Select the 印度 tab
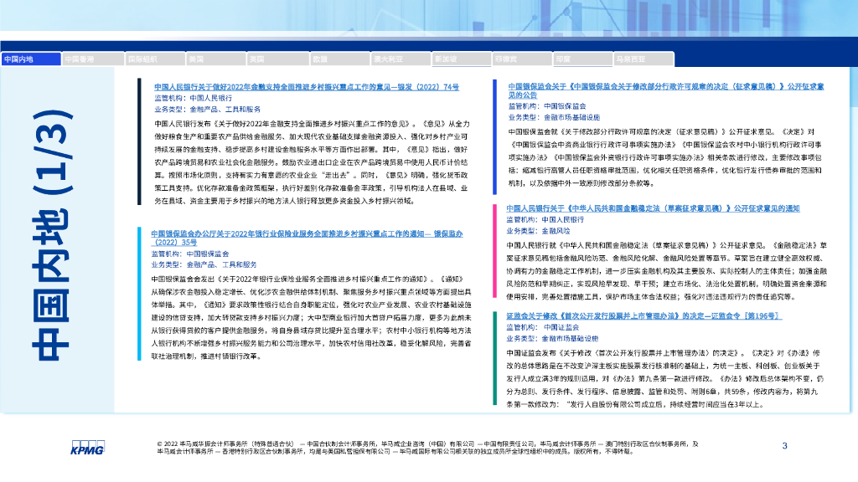The image size is (858, 482). [583, 59]
